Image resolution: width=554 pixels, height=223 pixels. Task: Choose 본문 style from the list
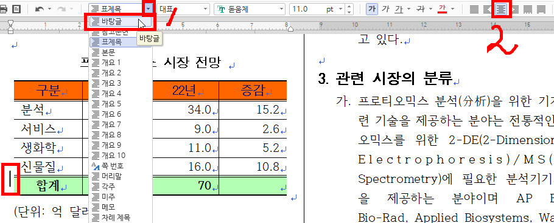tap(120, 53)
